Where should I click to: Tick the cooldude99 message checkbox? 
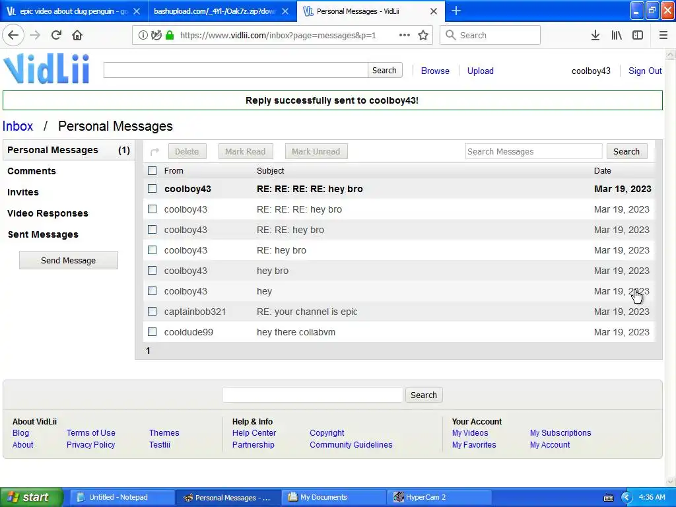[152, 332]
